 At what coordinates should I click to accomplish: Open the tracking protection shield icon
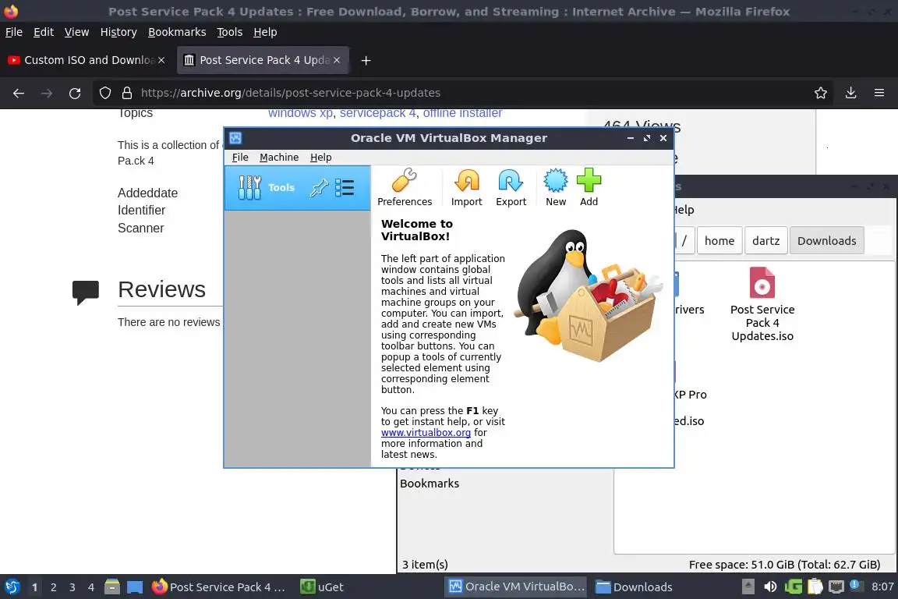[104, 93]
